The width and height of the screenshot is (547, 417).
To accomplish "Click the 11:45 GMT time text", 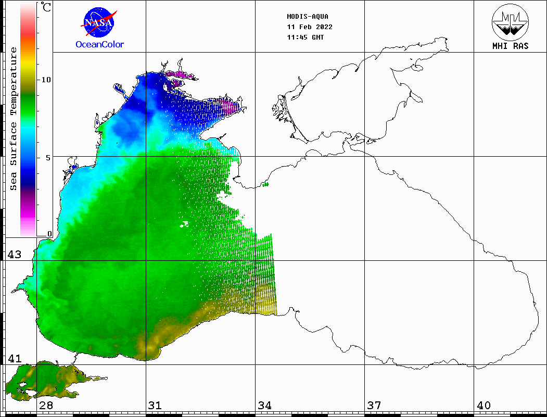I will coord(305,37).
